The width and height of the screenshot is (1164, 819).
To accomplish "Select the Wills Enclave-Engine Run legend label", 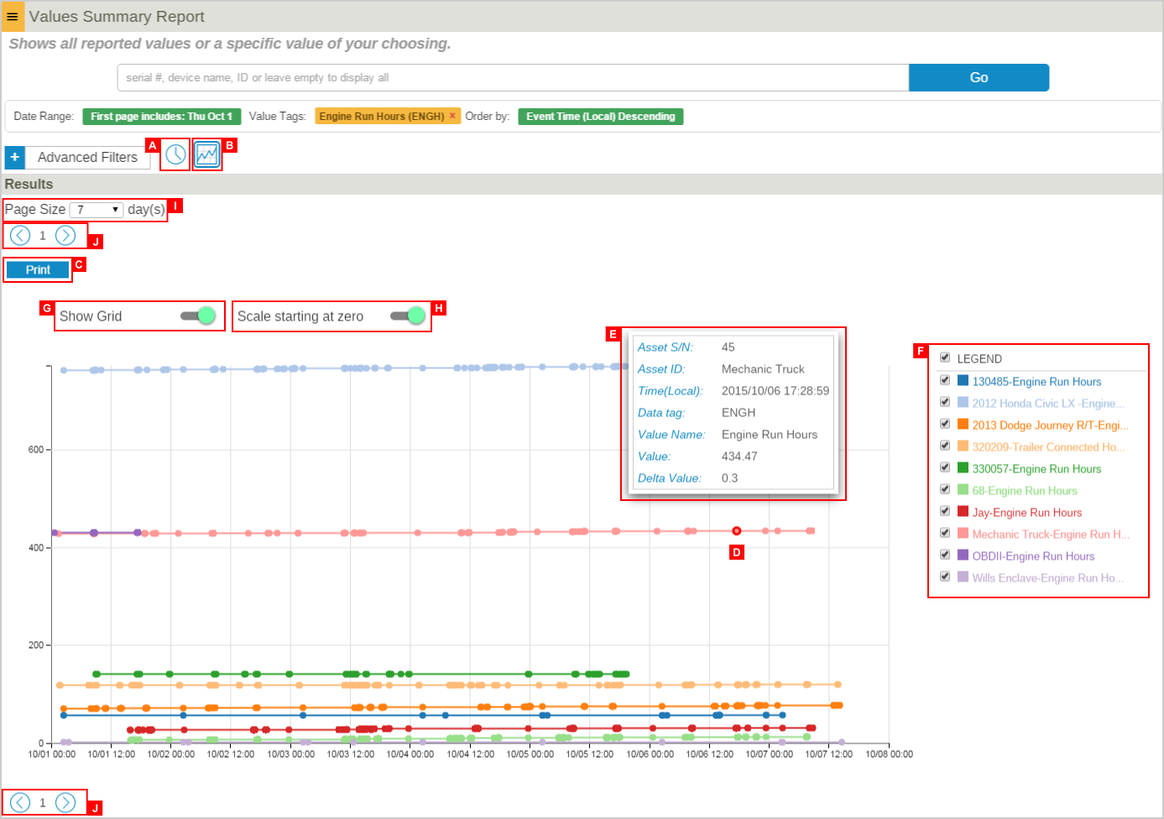I will [1047, 578].
